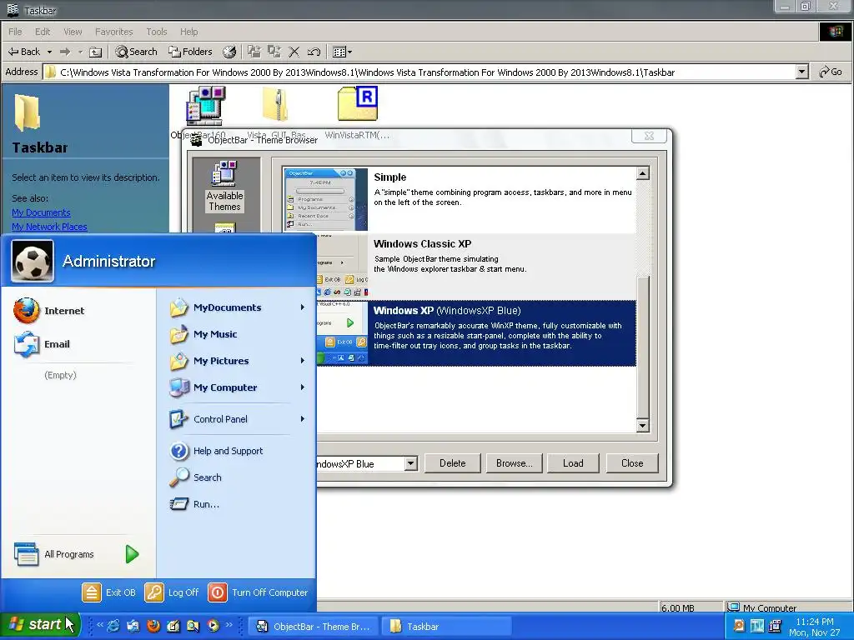The image size is (854, 640).
Task: Open the Forward button history dropdown arrow
Action: click(x=80, y=52)
